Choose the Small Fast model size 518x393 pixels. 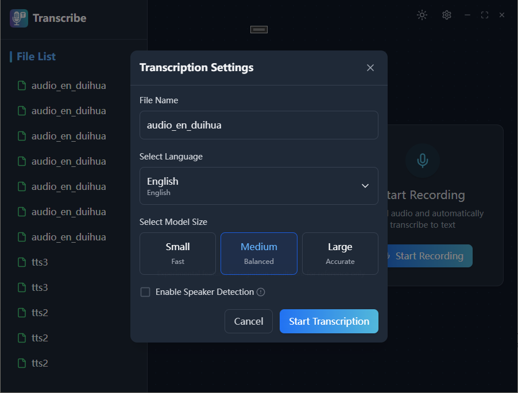(177, 254)
